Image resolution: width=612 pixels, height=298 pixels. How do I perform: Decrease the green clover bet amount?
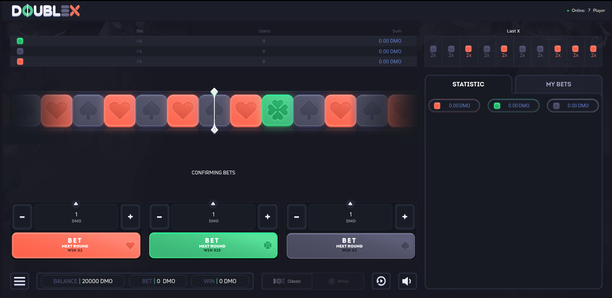pyautogui.click(x=160, y=217)
